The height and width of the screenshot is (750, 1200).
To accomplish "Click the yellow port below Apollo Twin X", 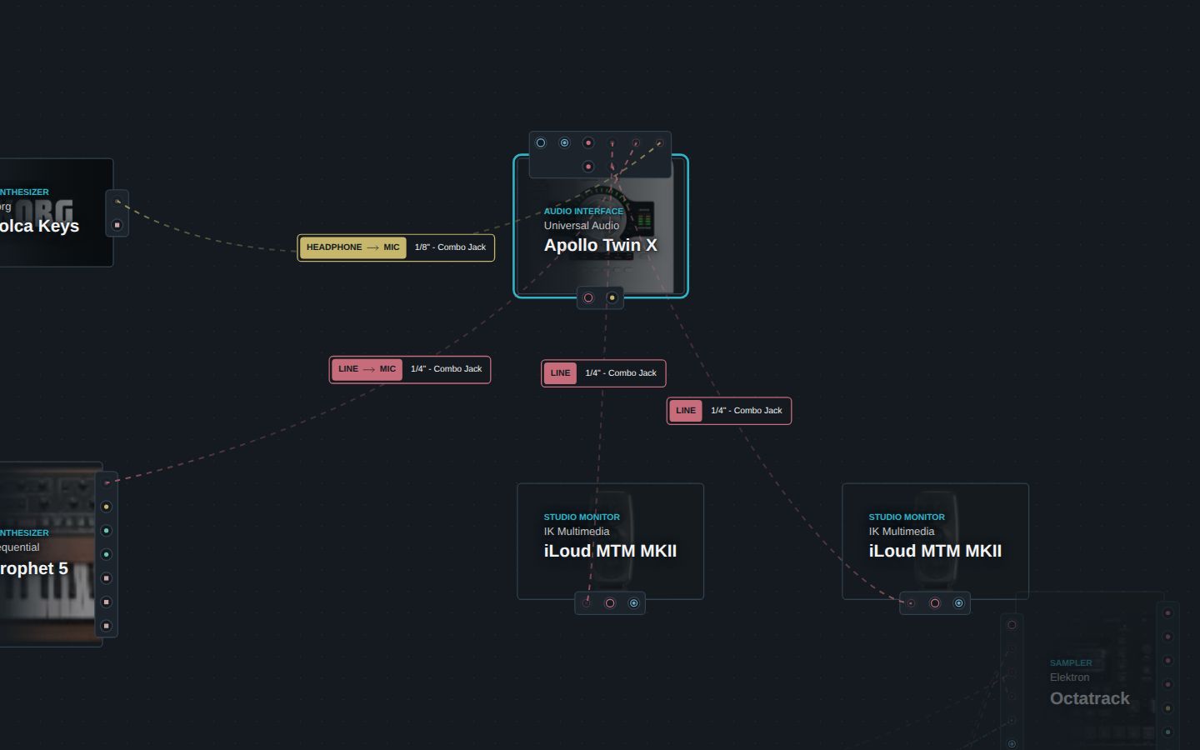I will (612, 298).
